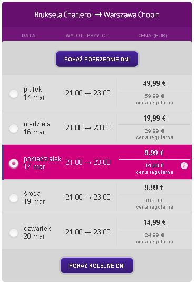This screenshot has height=286, width=196.
Task: Click the 59,99 € cena regularna text
Action: 154,99
